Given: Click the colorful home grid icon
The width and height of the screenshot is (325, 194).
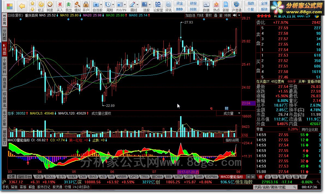Looking at the screenshot, I should pos(9,6).
